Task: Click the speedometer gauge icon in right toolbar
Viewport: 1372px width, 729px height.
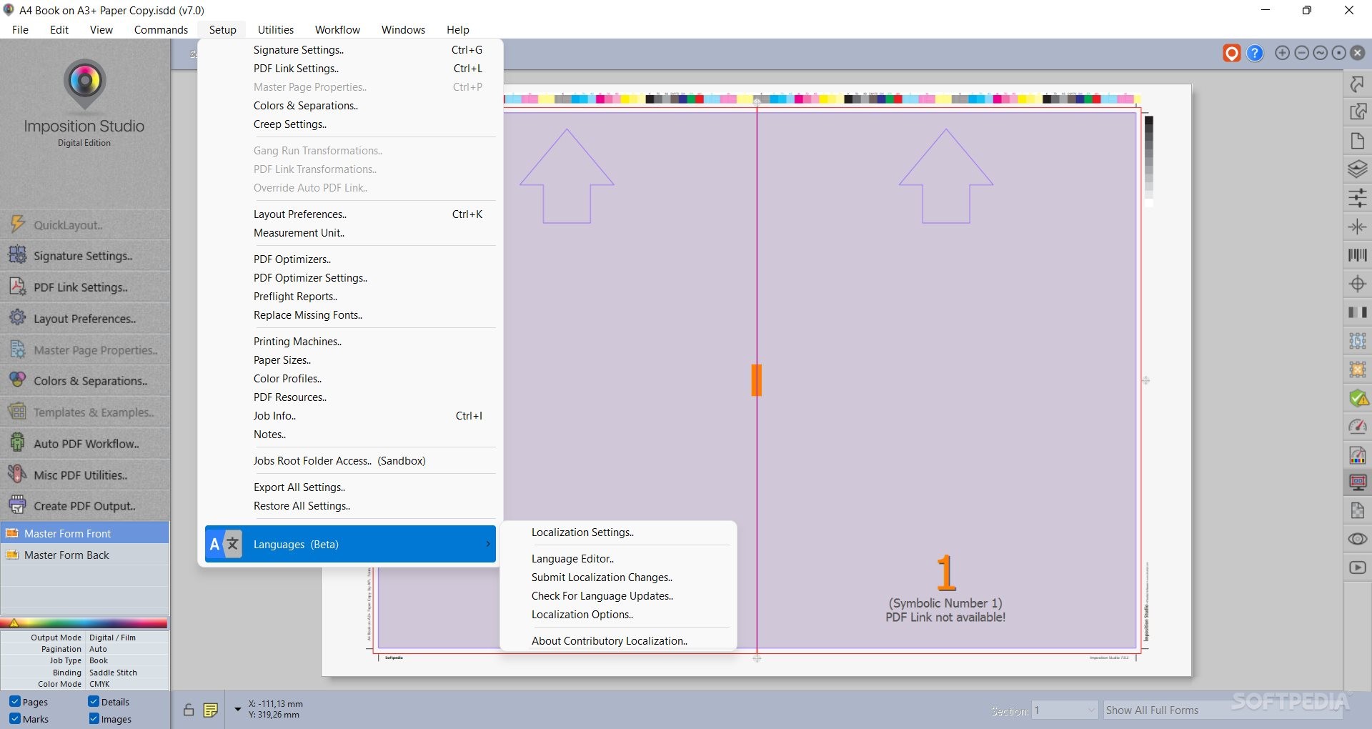Action: point(1357,427)
